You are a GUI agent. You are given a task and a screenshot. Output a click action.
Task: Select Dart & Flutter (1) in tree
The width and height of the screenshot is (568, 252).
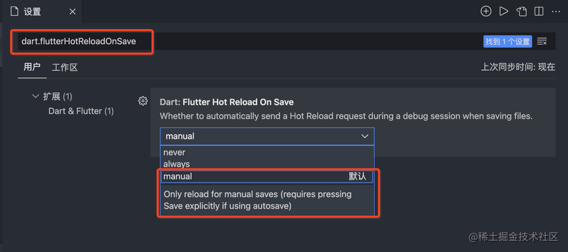pyautogui.click(x=81, y=111)
